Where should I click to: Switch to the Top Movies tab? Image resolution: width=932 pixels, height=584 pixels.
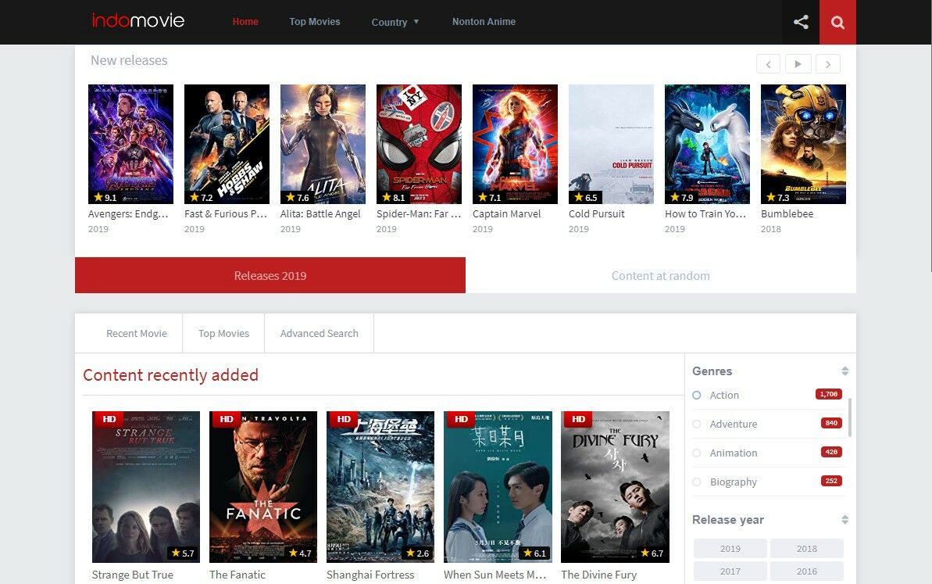click(223, 333)
